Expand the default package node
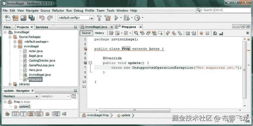Viewport: 253px width, 126px height. click(15, 42)
